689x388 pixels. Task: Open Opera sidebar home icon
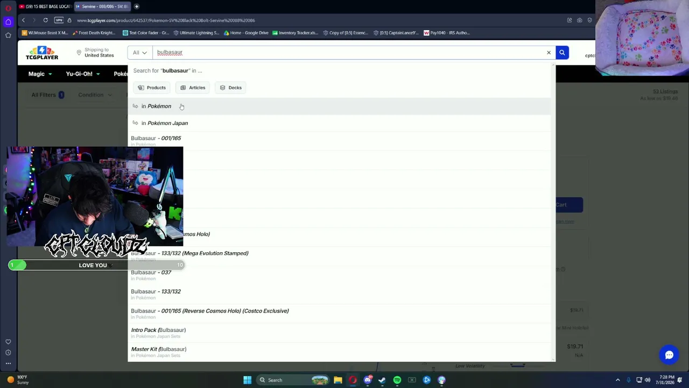click(8, 22)
